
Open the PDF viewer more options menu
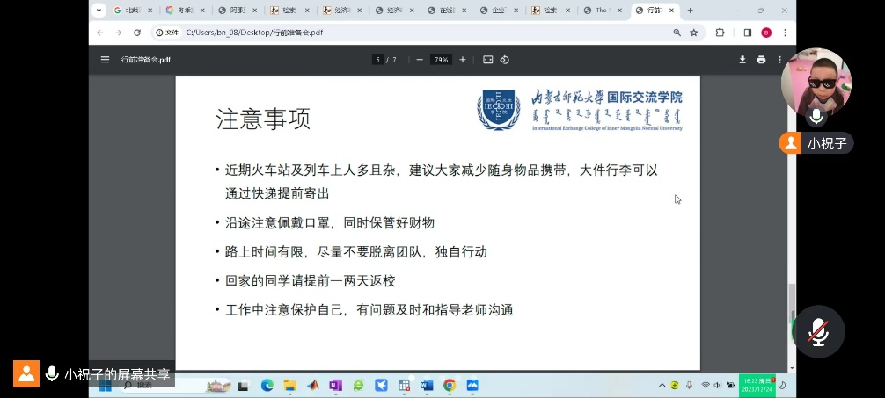(x=779, y=60)
